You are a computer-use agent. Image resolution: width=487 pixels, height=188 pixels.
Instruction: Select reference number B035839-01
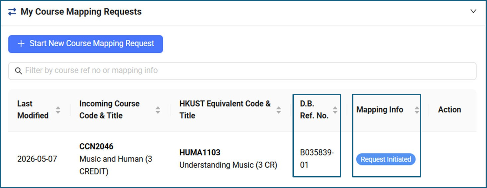click(x=317, y=159)
